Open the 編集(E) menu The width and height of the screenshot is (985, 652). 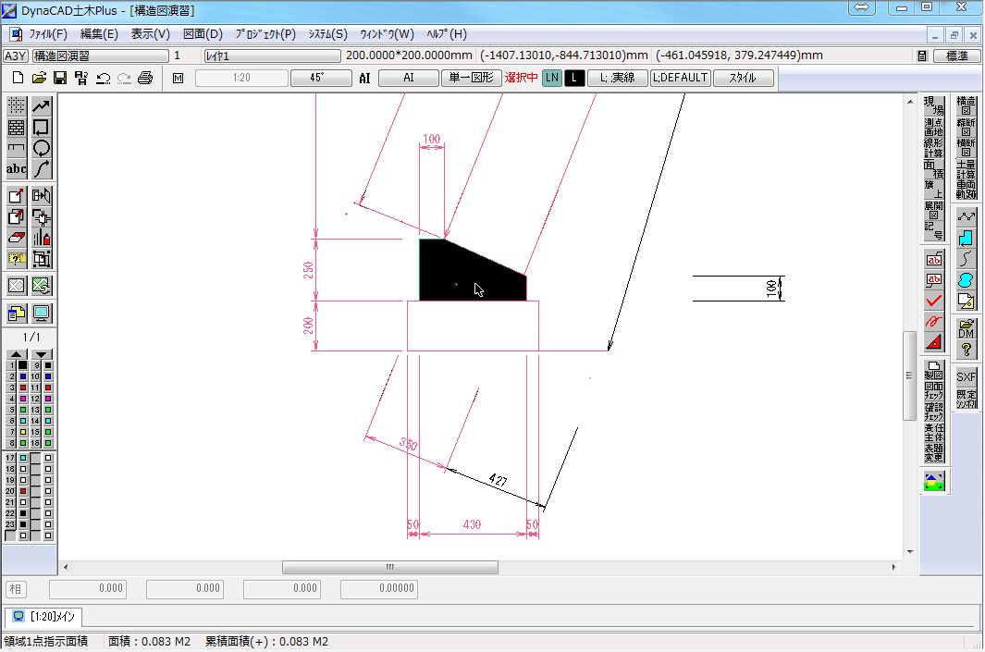pyautogui.click(x=99, y=34)
